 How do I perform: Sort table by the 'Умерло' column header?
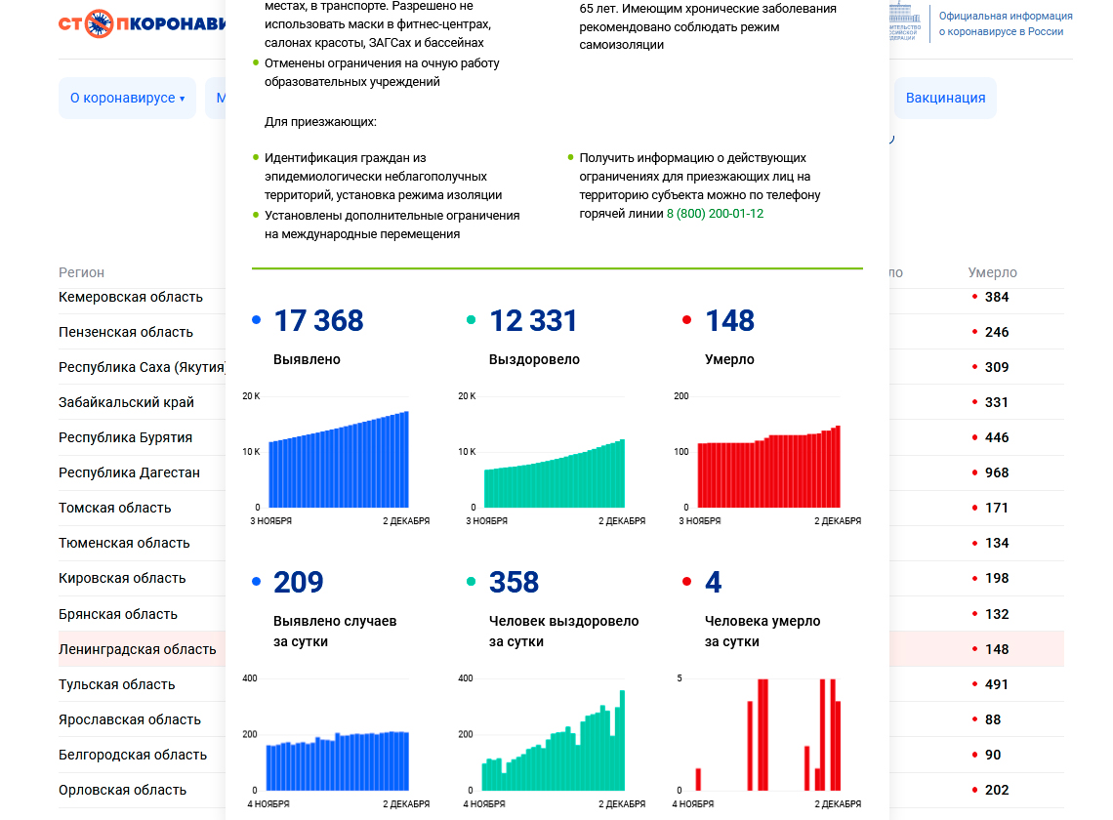[992, 272]
